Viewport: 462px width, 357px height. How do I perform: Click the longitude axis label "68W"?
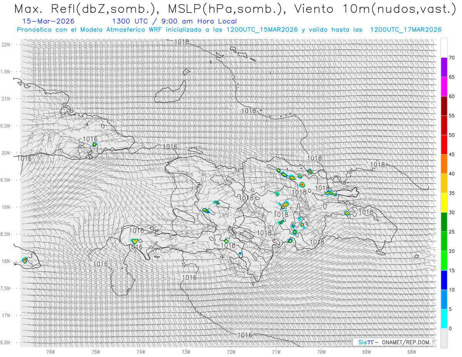[412, 352]
